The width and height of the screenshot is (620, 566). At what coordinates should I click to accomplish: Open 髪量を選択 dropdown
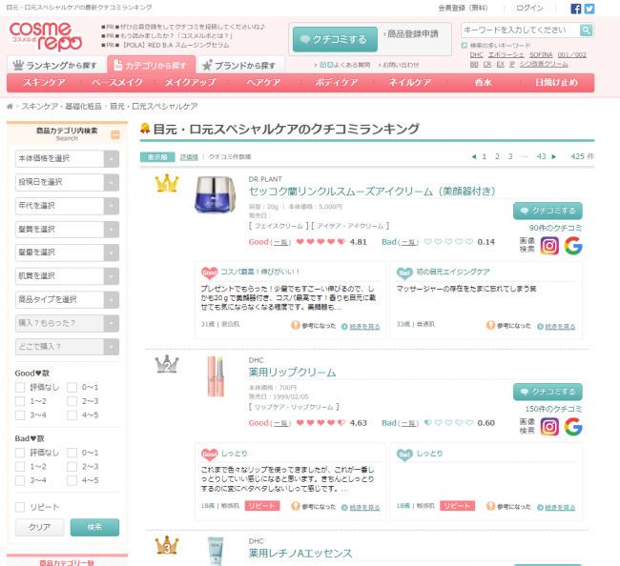[67, 253]
